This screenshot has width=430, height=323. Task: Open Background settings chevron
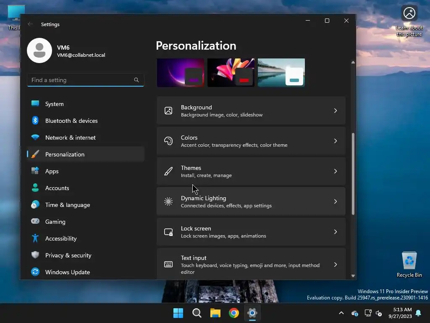click(336, 111)
